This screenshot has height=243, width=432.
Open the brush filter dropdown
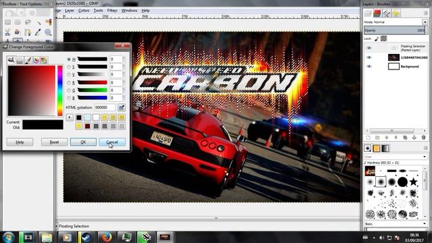425,157
